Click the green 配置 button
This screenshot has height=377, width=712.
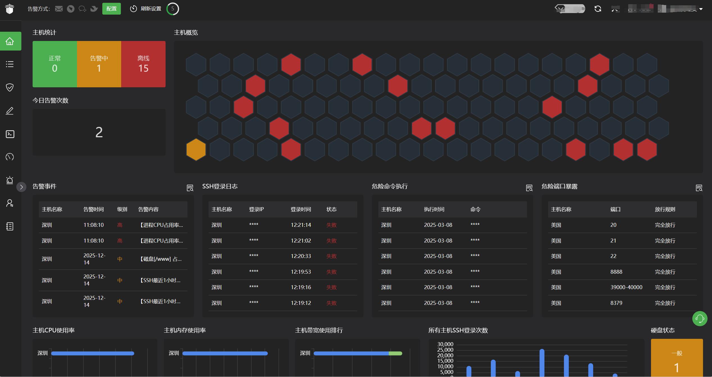111,9
